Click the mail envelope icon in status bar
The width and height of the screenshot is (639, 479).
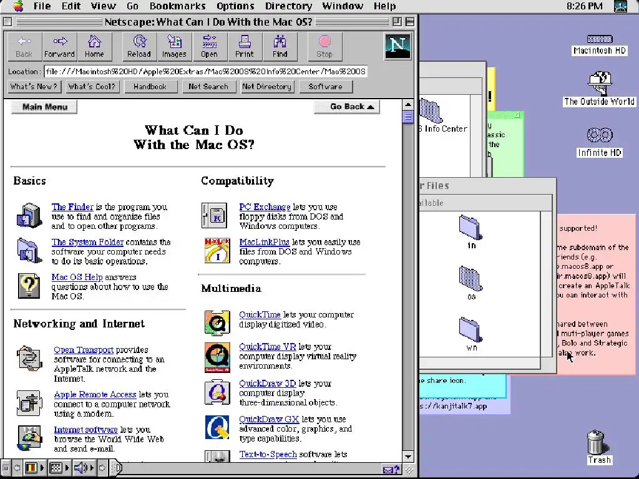(x=391, y=470)
